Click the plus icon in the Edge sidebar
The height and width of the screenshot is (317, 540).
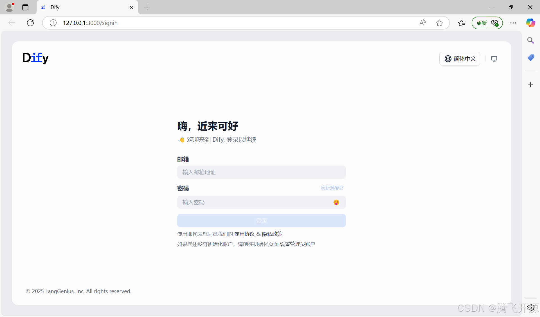pyautogui.click(x=531, y=85)
